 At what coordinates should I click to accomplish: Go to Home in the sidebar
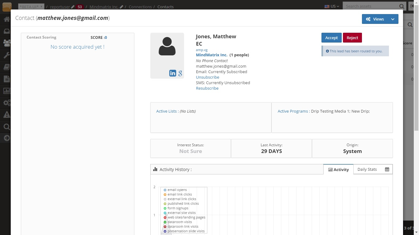(x=6, y=20)
